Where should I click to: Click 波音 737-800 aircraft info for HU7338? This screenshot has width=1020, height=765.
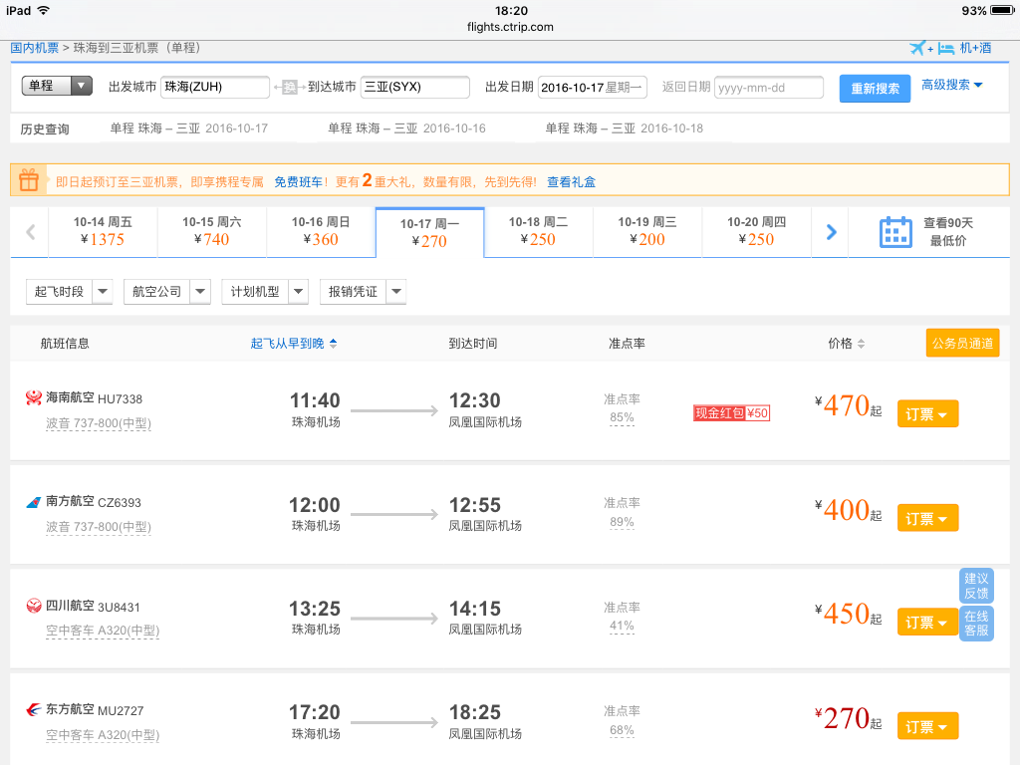pos(99,423)
